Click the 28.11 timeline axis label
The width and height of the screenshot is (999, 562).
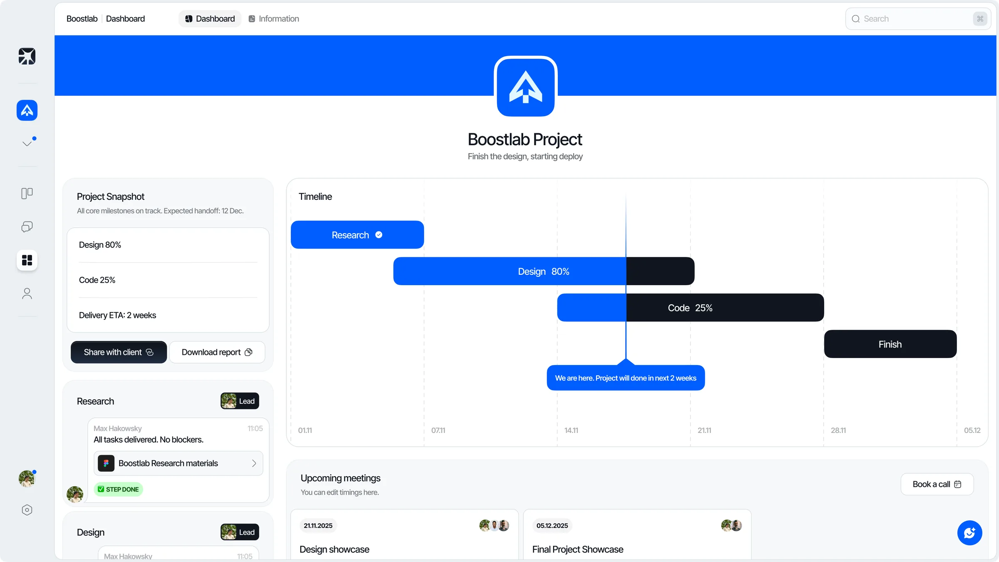(838, 430)
